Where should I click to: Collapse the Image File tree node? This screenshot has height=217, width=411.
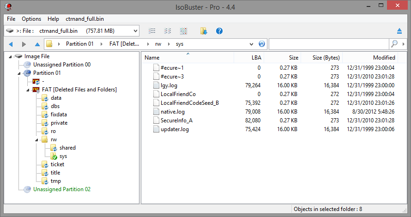click(x=10, y=57)
